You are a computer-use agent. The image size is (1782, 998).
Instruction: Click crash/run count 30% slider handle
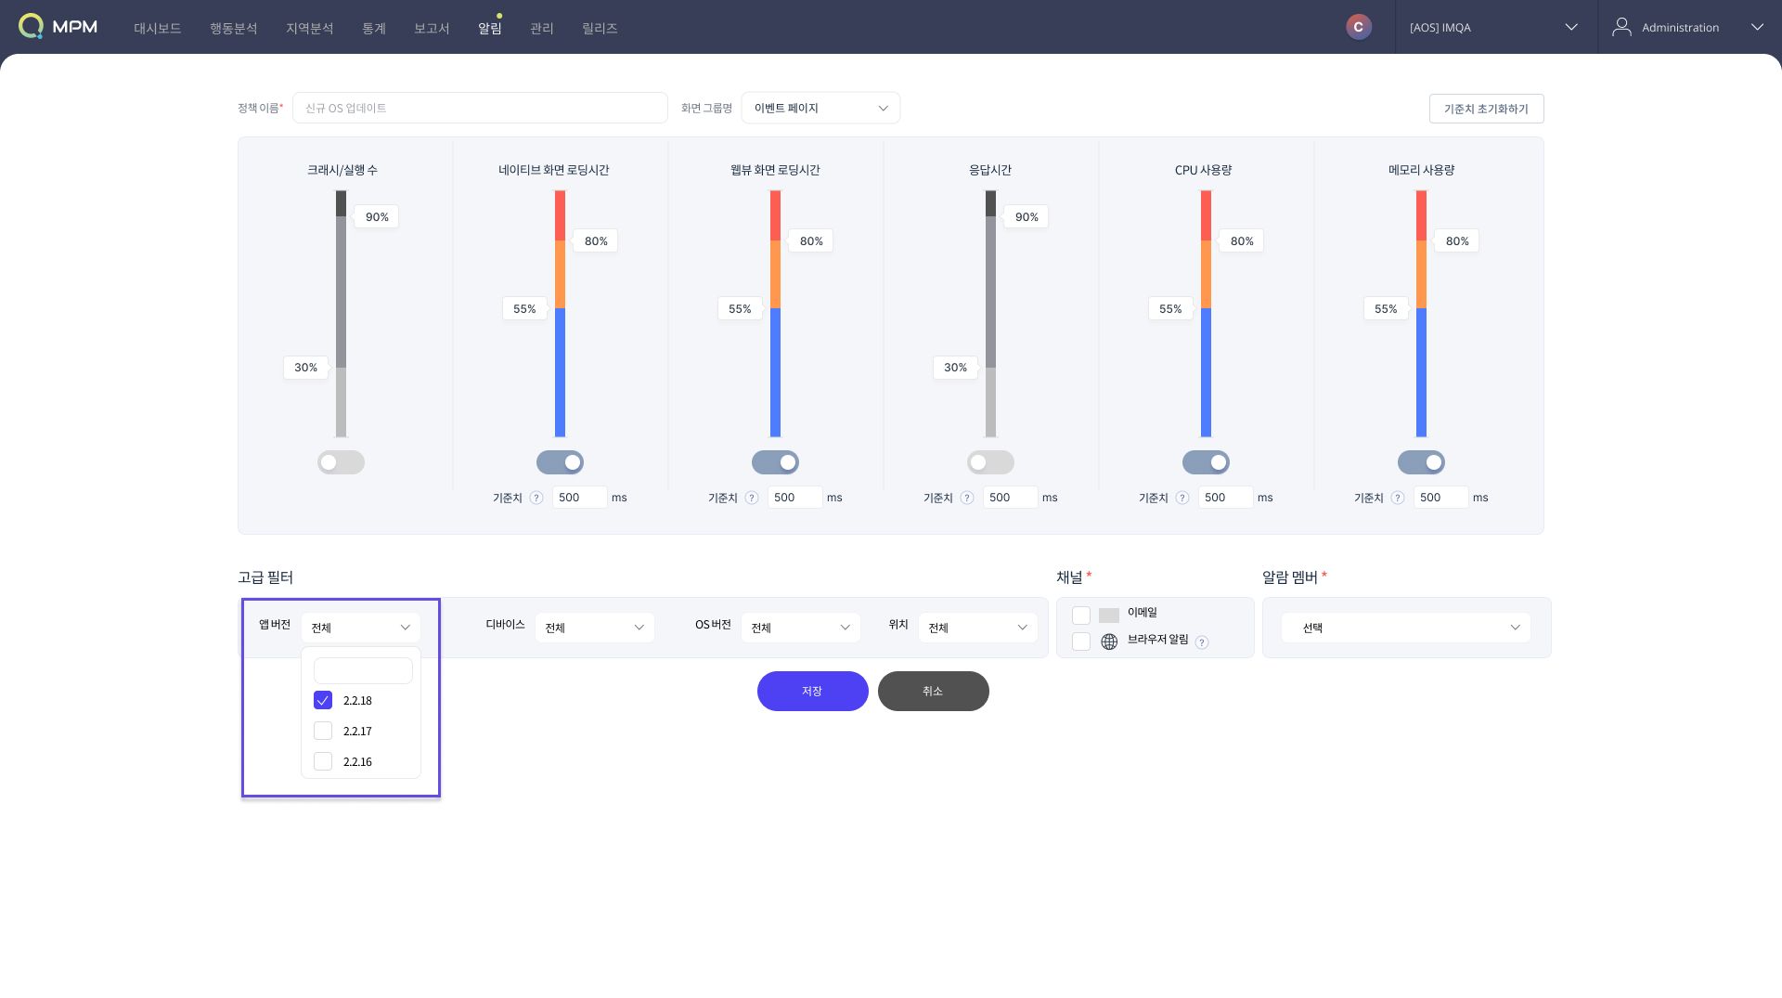click(306, 368)
